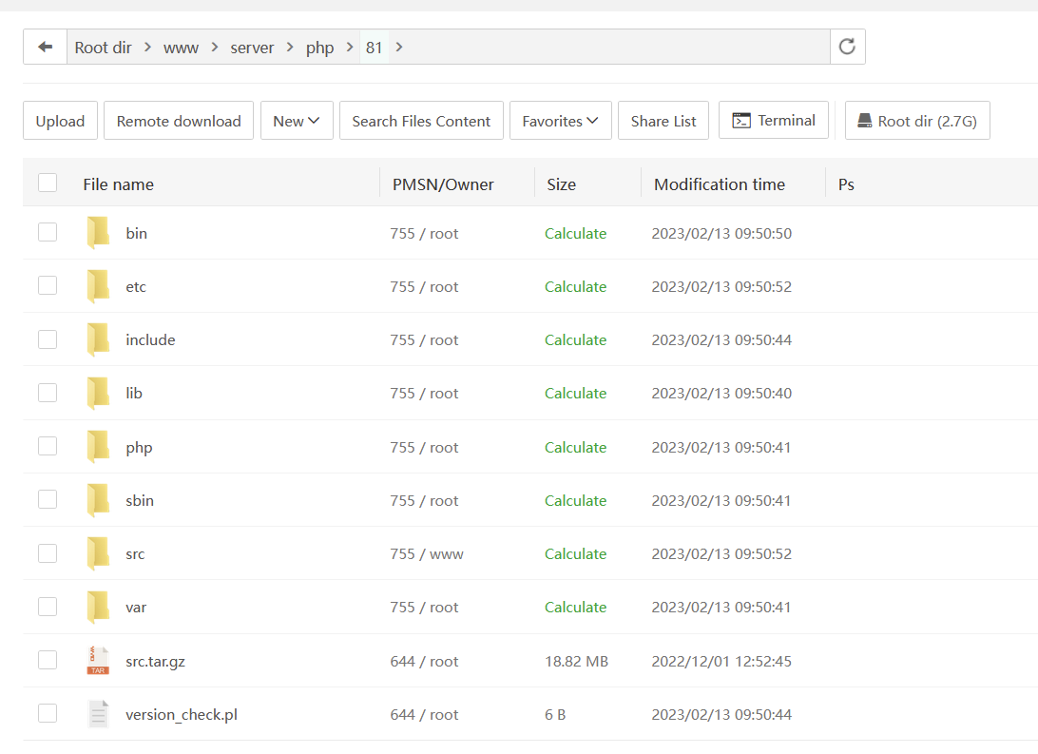Image resolution: width=1038 pixels, height=754 pixels.
Task: Click the document icon of version_check.pl
Action: [98, 713]
